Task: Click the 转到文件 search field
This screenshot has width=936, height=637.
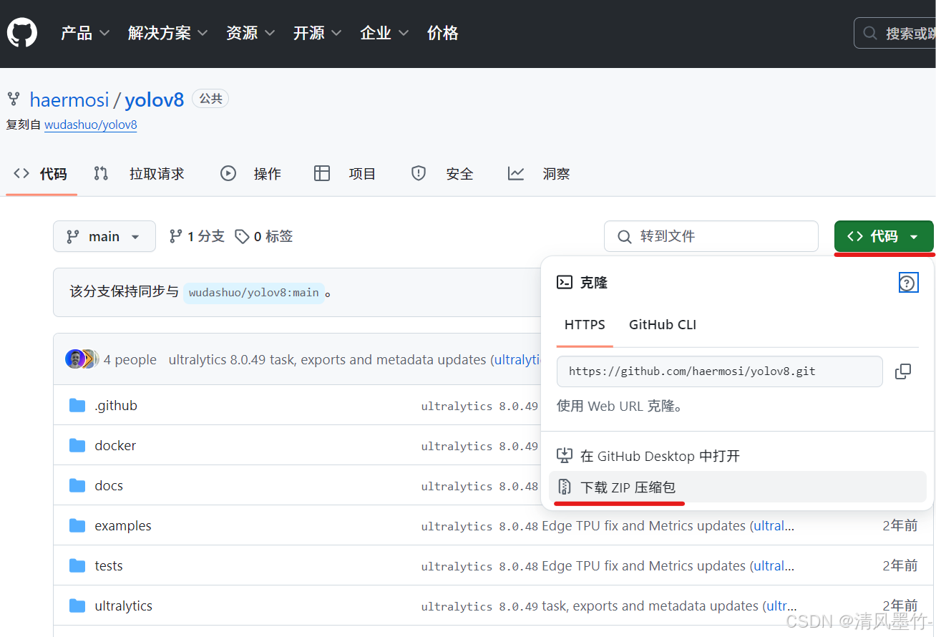Action: (x=711, y=235)
